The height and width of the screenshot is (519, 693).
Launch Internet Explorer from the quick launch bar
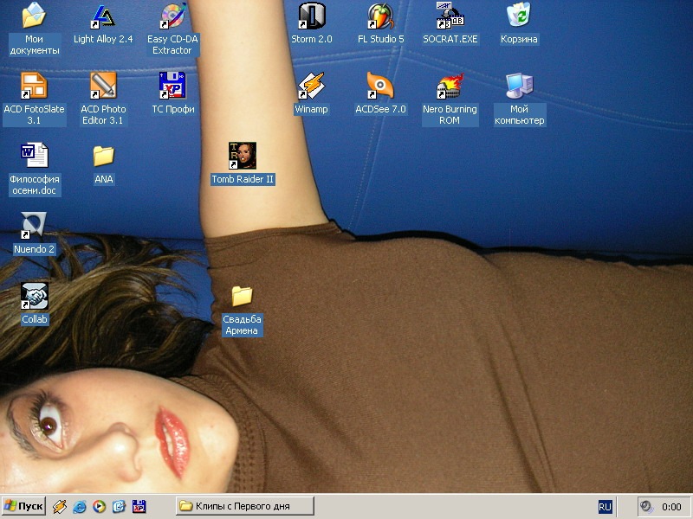click(80, 506)
